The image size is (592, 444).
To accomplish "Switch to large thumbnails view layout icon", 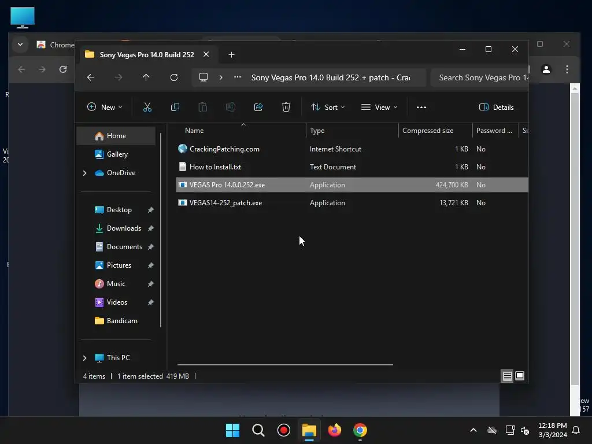I will pos(520,376).
